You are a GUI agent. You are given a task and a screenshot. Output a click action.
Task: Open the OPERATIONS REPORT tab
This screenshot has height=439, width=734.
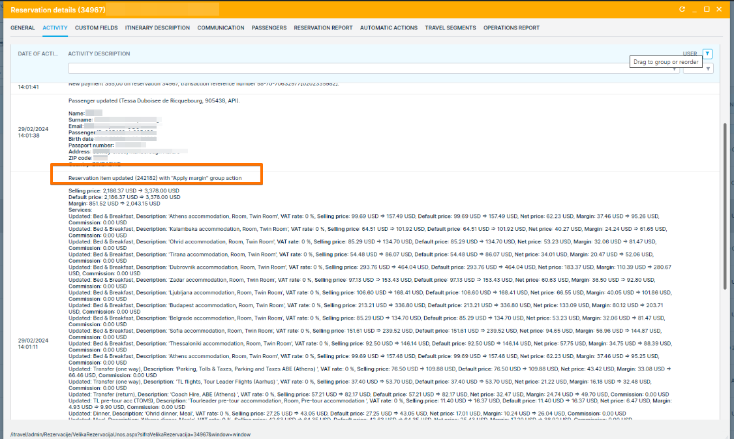pyautogui.click(x=511, y=28)
